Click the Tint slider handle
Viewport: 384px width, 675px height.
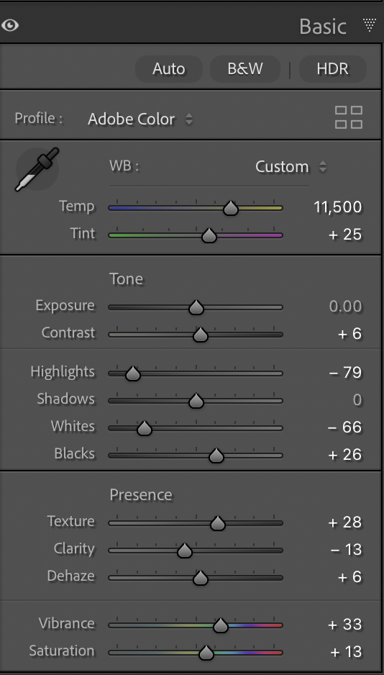209,235
